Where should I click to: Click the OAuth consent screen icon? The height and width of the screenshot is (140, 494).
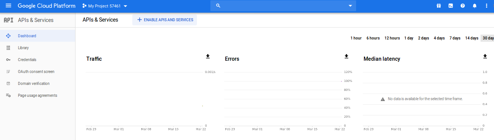pyautogui.click(x=9, y=71)
